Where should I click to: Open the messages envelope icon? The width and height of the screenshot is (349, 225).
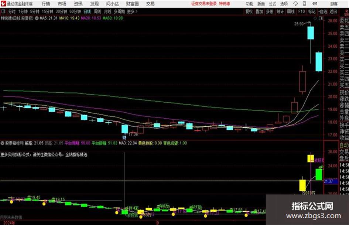click(x=315, y=4)
